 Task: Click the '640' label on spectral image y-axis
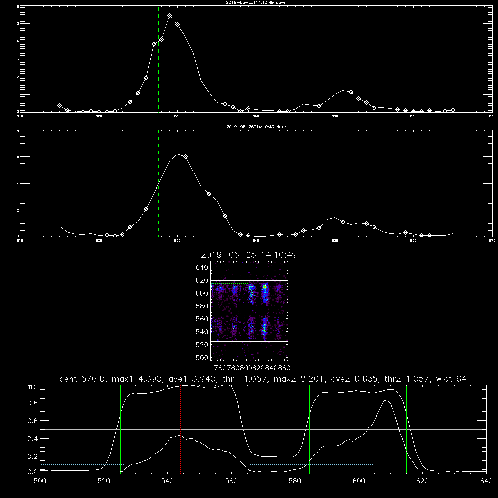pos(202,267)
